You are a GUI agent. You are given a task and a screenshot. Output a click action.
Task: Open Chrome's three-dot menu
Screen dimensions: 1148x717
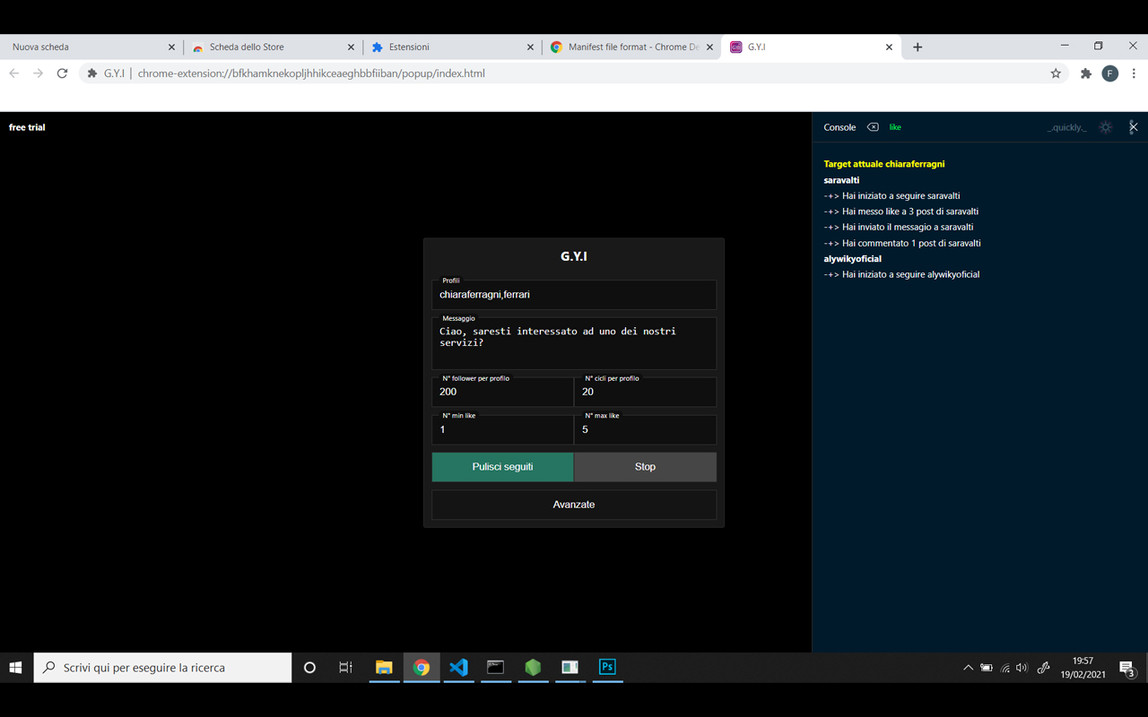pyautogui.click(x=1134, y=73)
